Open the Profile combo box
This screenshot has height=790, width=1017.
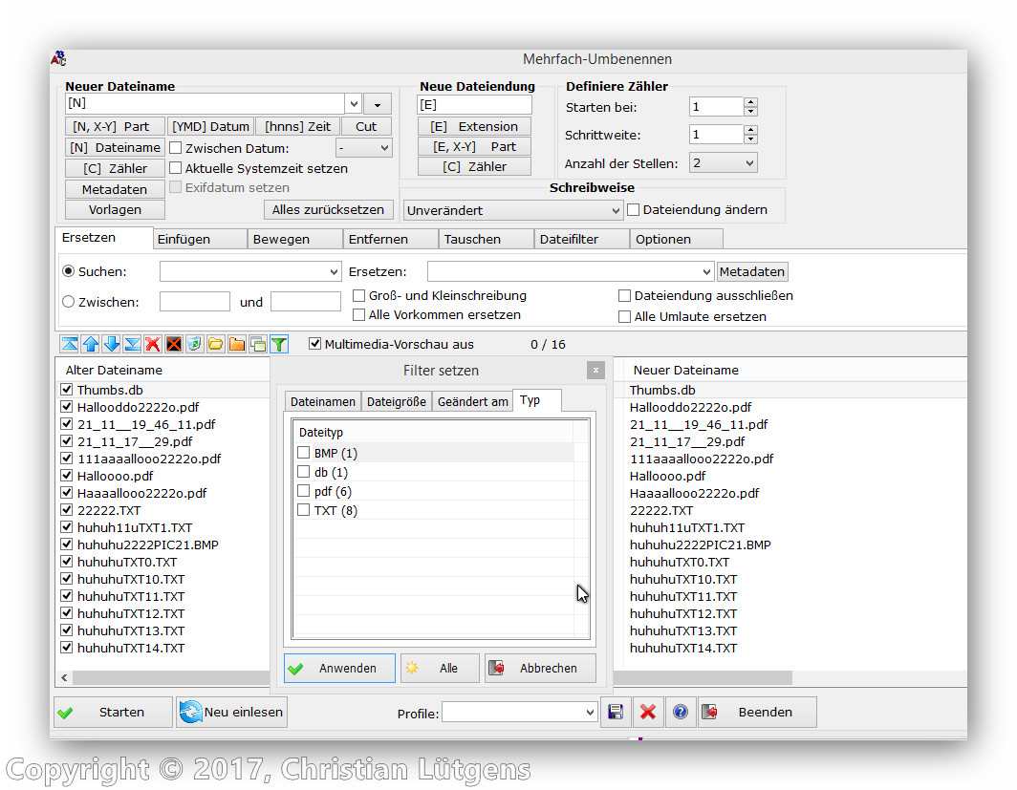519,713
